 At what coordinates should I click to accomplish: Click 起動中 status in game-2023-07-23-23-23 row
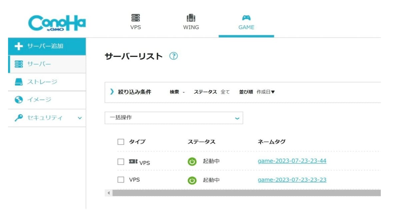click(211, 180)
